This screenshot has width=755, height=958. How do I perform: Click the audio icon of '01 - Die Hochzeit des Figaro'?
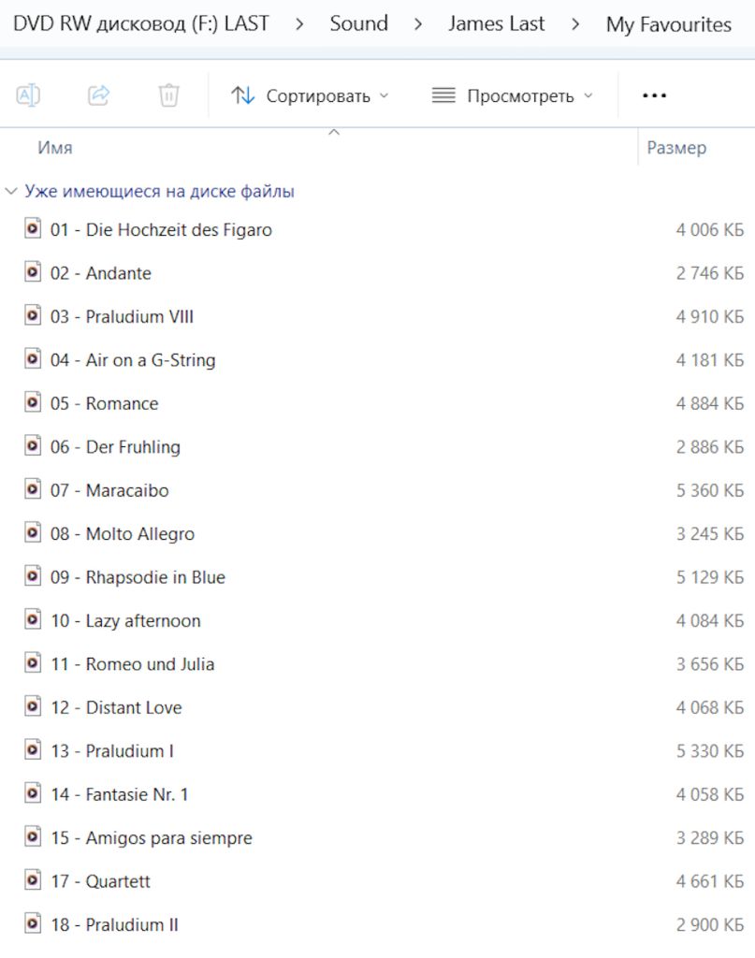(x=33, y=228)
